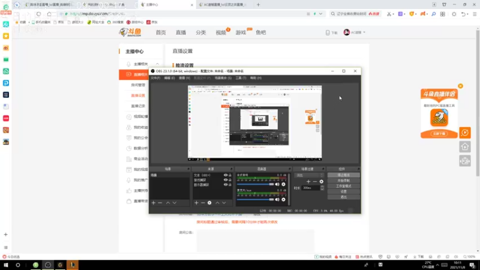480x270 pixels.
Task: Open 首页 link in Douyu navigation
Action: click(161, 32)
